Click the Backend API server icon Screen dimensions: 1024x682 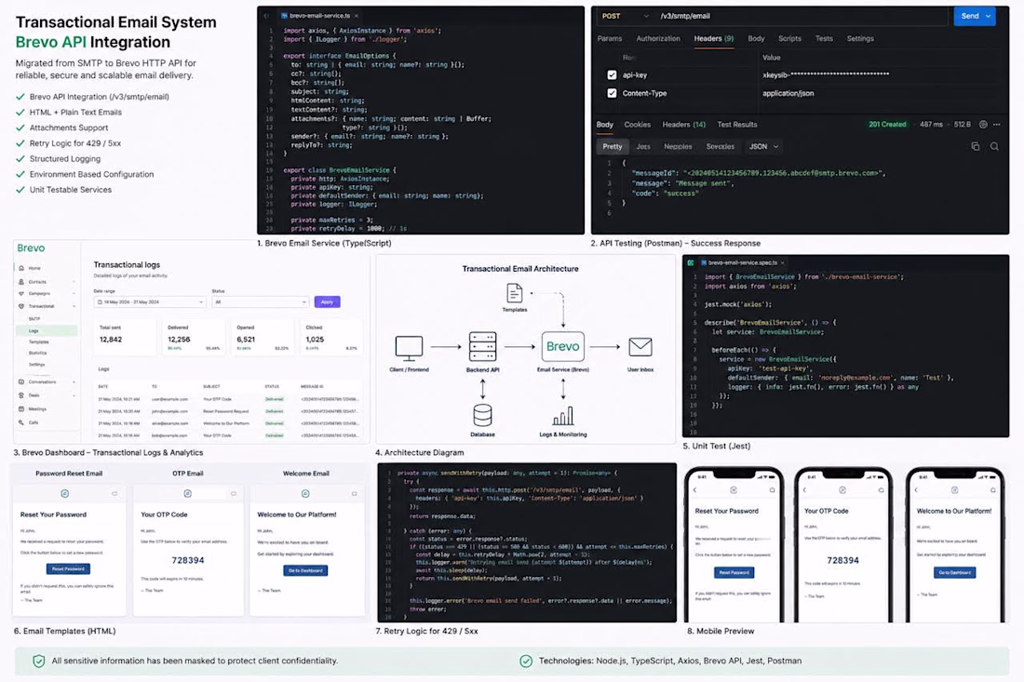coord(482,346)
